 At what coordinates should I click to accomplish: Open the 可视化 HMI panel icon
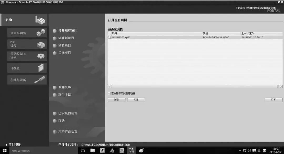[x=41, y=68]
